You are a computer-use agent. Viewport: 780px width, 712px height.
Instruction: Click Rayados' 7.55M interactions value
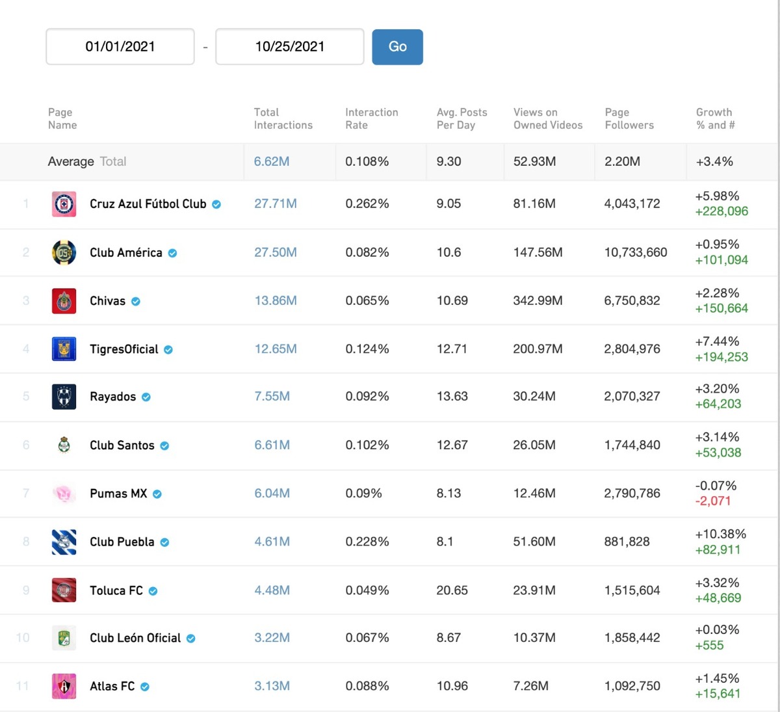(x=272, y=396)
